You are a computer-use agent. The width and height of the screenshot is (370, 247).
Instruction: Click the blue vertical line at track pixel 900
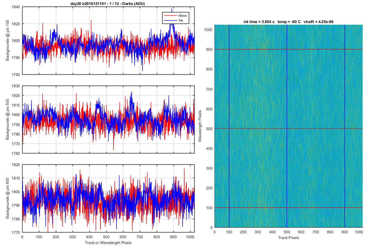345,126
